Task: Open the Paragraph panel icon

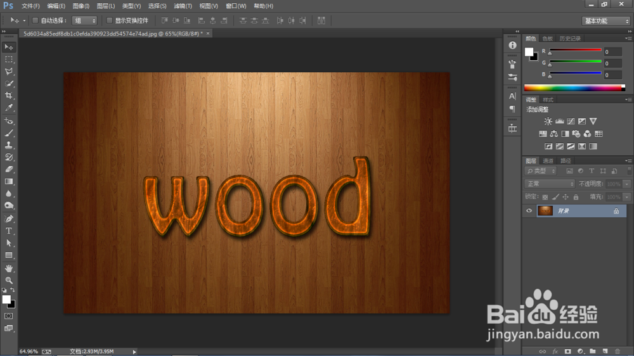Action: click(x=512, y=109)
